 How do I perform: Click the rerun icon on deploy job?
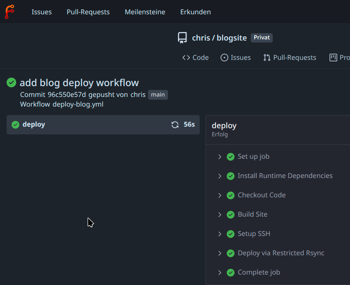175,125
